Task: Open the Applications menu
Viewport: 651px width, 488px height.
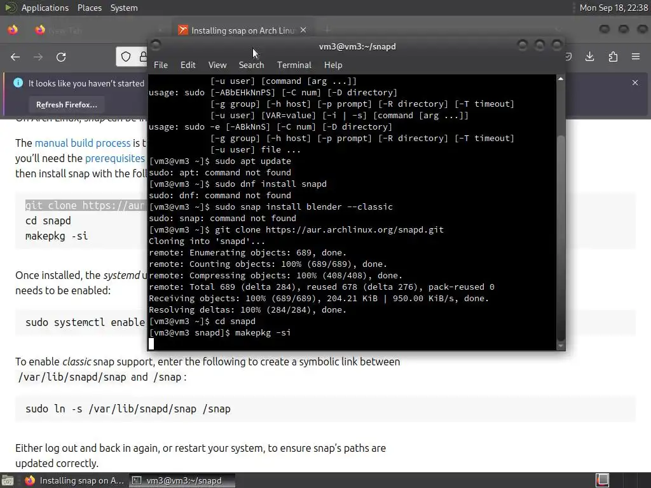Action: point(45,8)
